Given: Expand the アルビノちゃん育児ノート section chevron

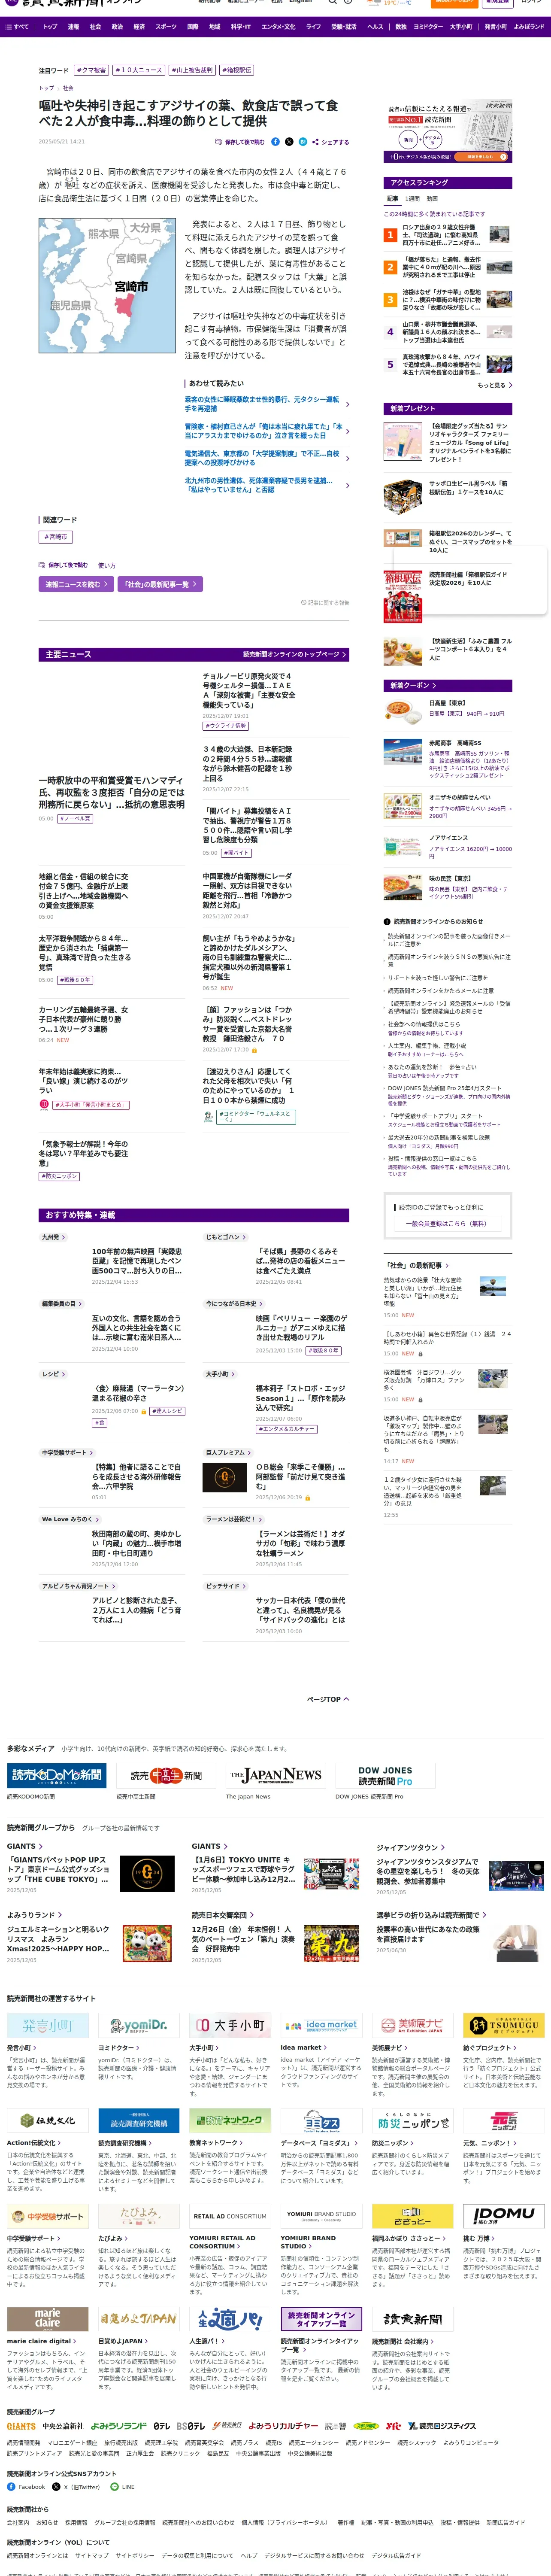Looking at the screenshot, I should [114, 1586].
